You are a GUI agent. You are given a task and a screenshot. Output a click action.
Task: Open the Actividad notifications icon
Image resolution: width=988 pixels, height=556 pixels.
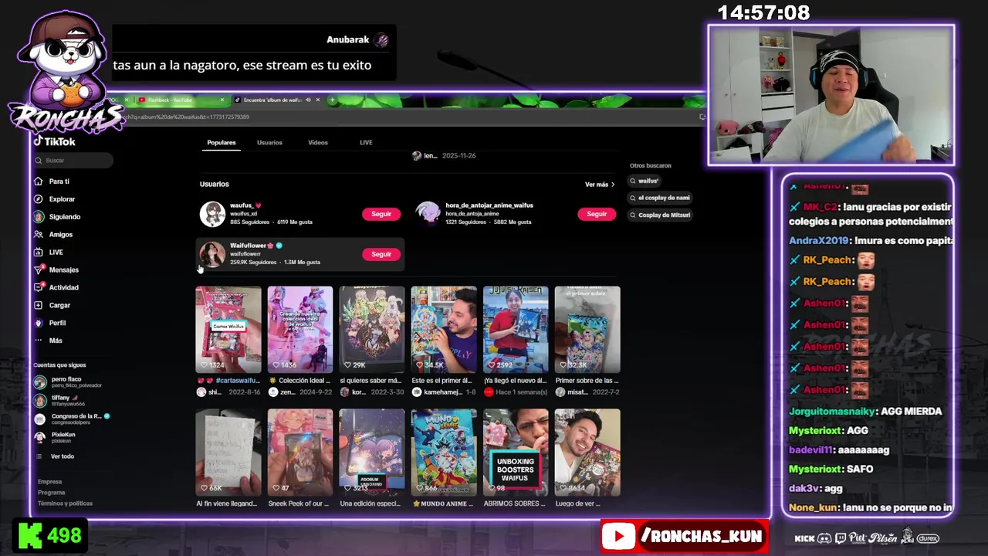coord(39,287)
